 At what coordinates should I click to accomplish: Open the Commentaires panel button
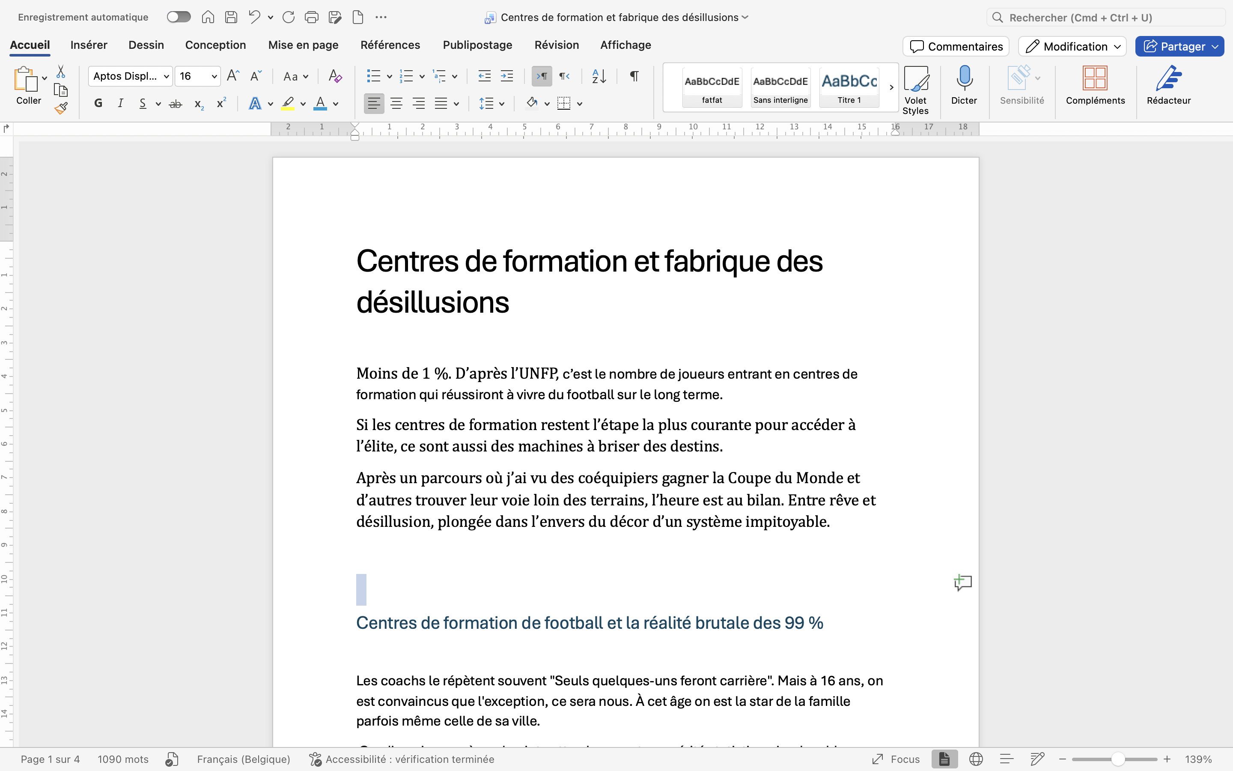pos(956,46)
